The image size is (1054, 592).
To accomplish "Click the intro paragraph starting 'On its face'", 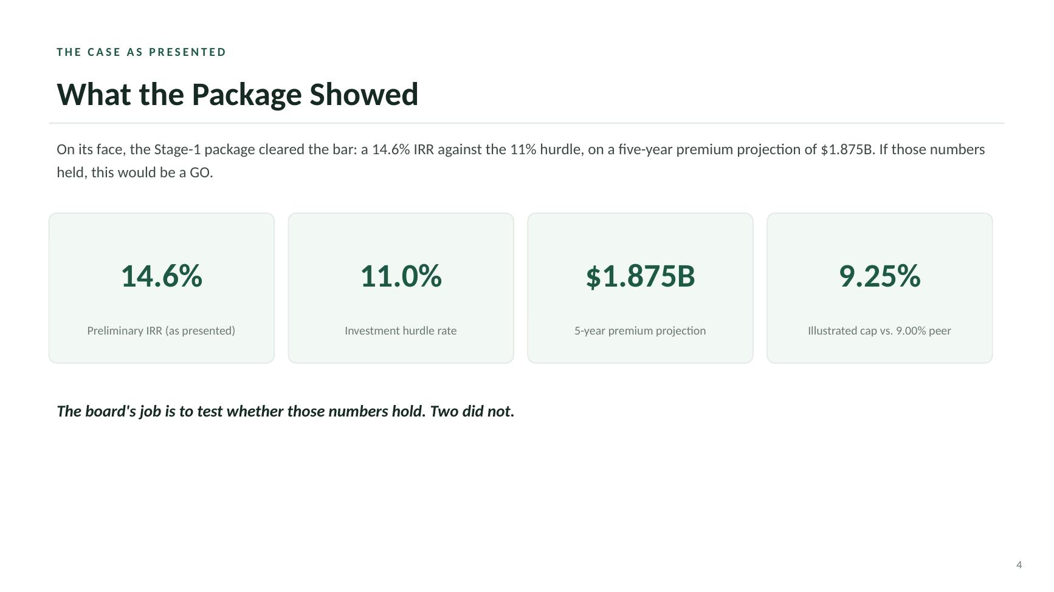I will (x=521, y=161).
